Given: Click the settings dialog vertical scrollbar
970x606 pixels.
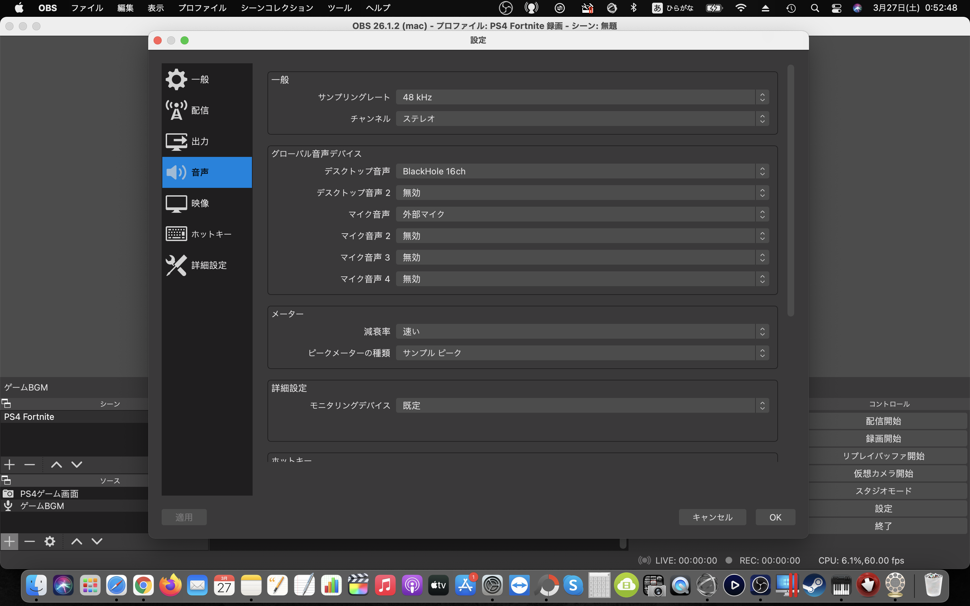Looking at the screenshot, I should pos(790,190).
